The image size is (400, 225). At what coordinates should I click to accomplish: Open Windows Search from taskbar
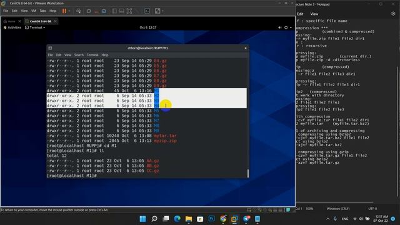pos(154,219)
